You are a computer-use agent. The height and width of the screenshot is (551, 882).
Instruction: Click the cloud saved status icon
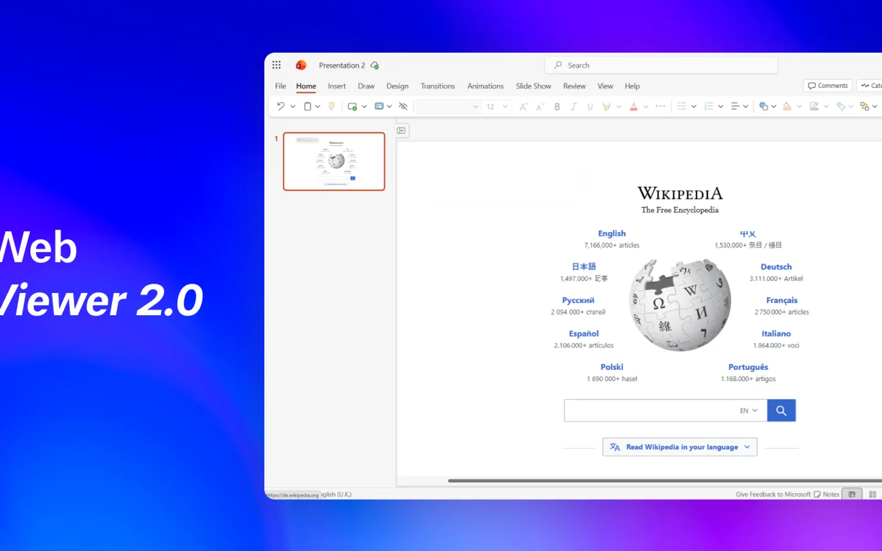point(375,65)
